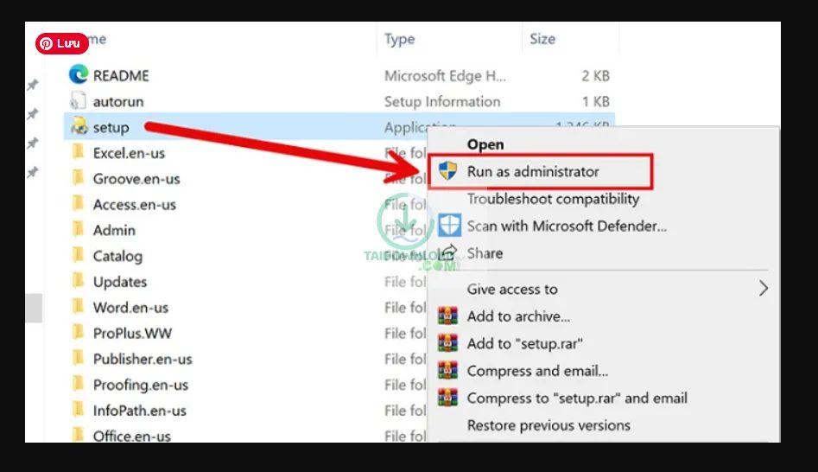The width and height of the screenshot is (818, 472).
Task: Click the top quick access pin icon
Action: (32, 85)
